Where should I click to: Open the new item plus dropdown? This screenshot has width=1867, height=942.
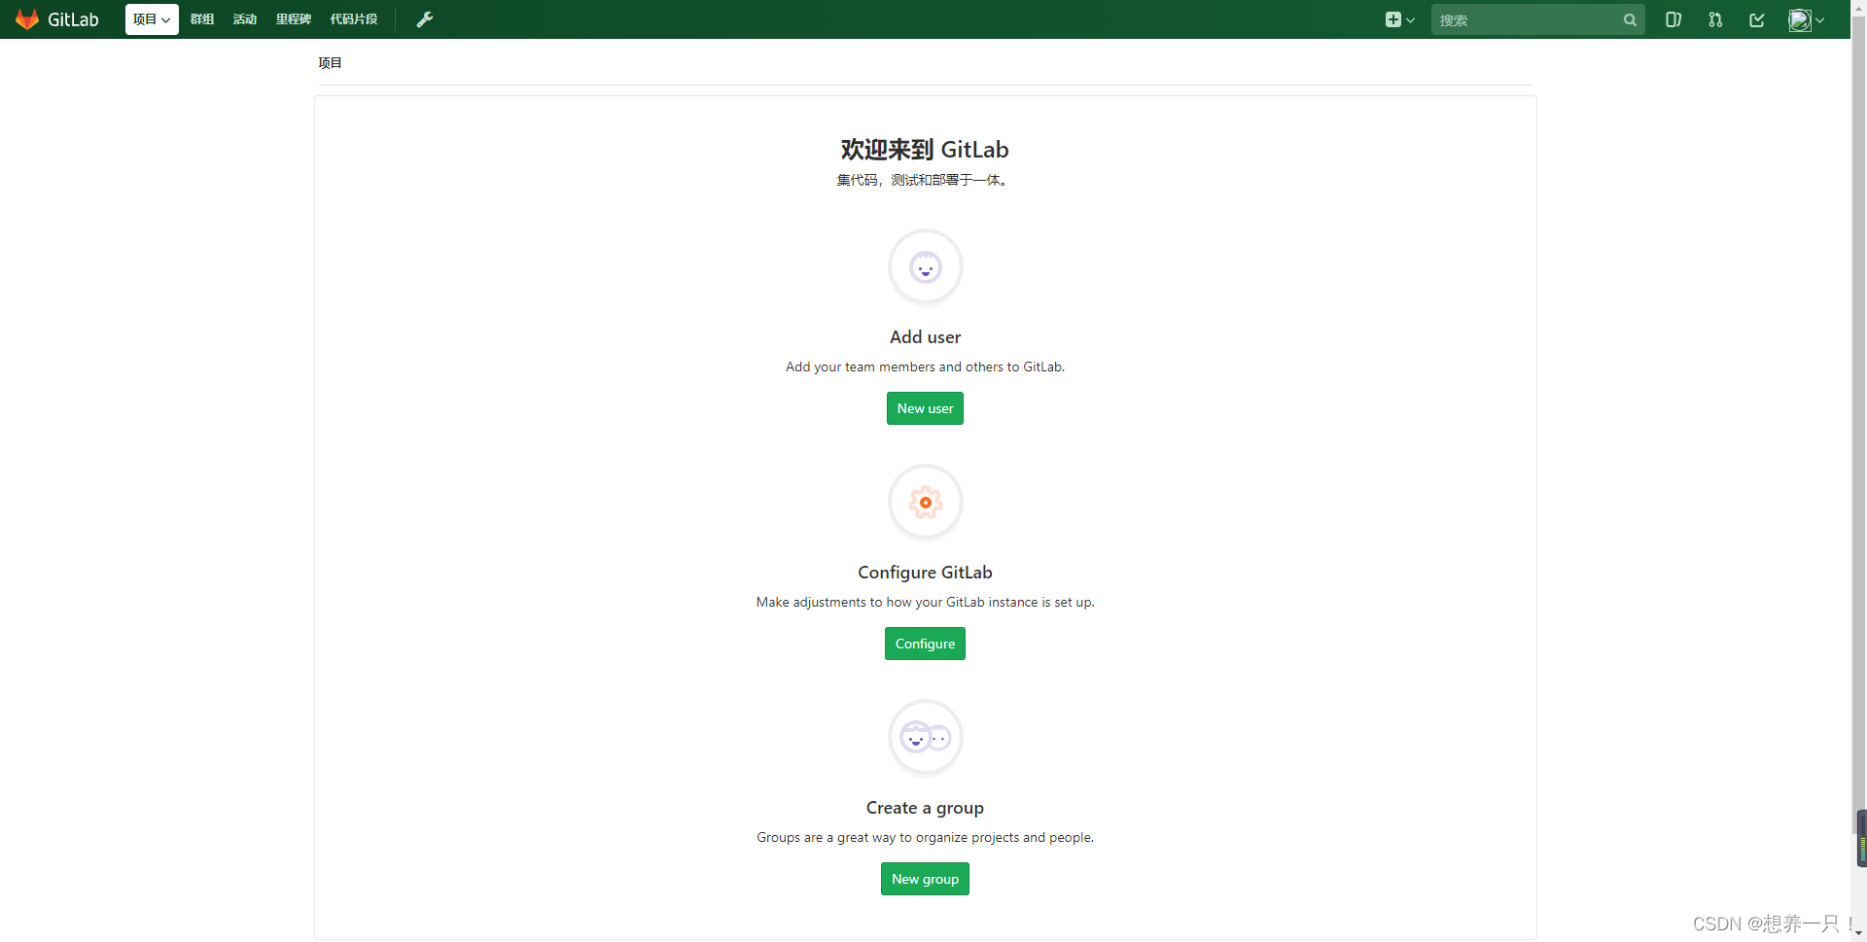tap(1399, 19)
